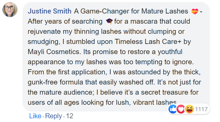The image size is (220, 122).
Task: Click the laughing face reaction icon
Action: pyautogui.click(x=189, y=109)
